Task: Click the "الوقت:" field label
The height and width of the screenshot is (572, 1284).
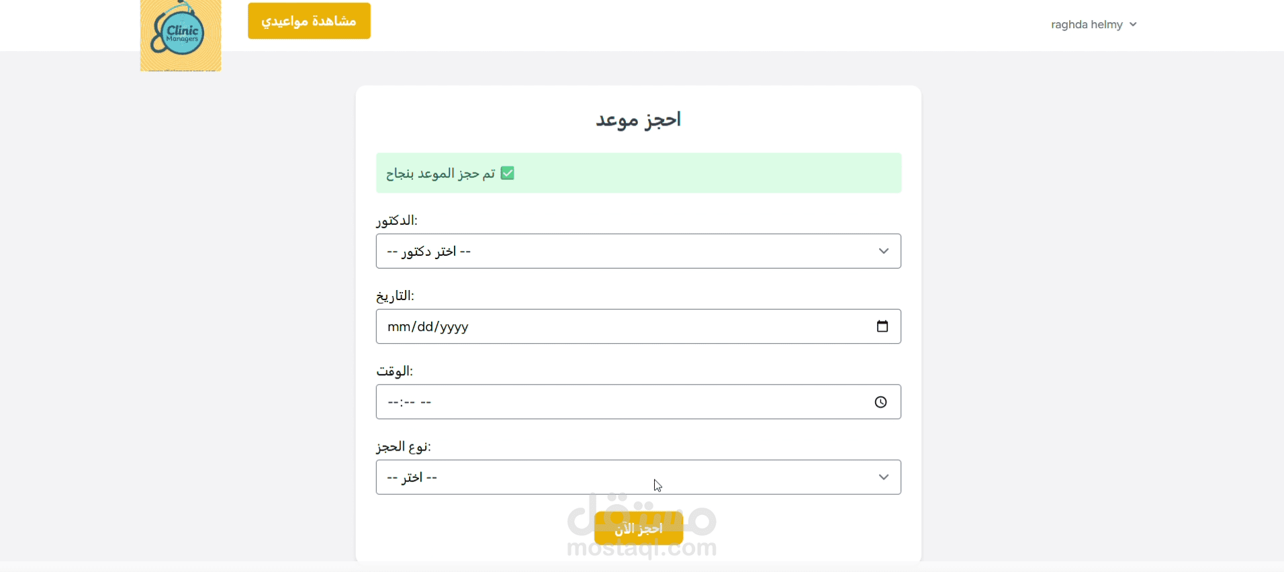Action: pos(394,371)
